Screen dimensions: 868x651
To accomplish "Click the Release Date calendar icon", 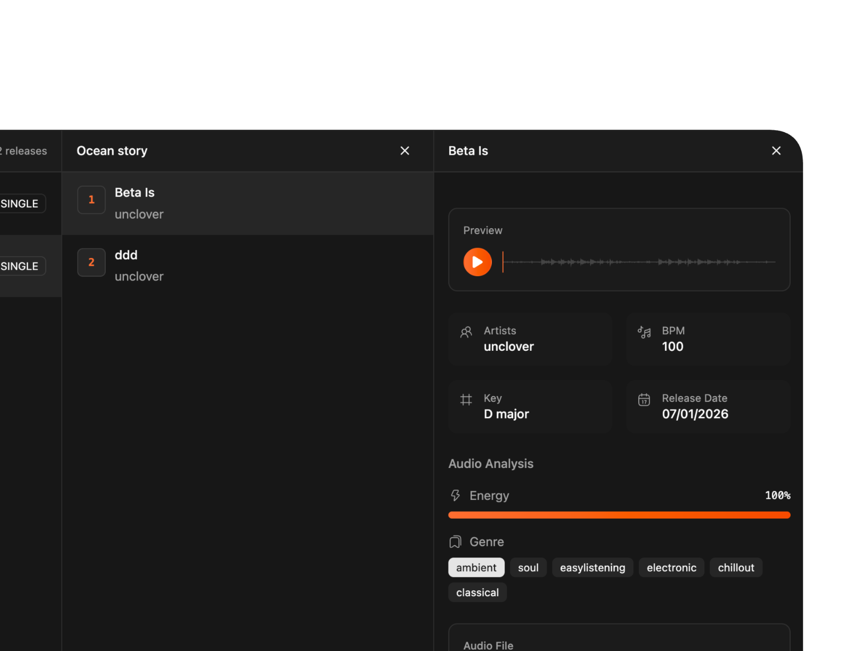I will pos(644,399).
